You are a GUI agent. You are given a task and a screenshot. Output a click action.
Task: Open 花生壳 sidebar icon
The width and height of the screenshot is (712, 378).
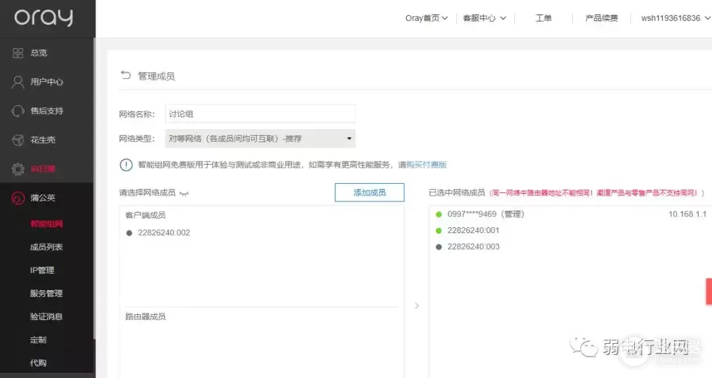18,140
